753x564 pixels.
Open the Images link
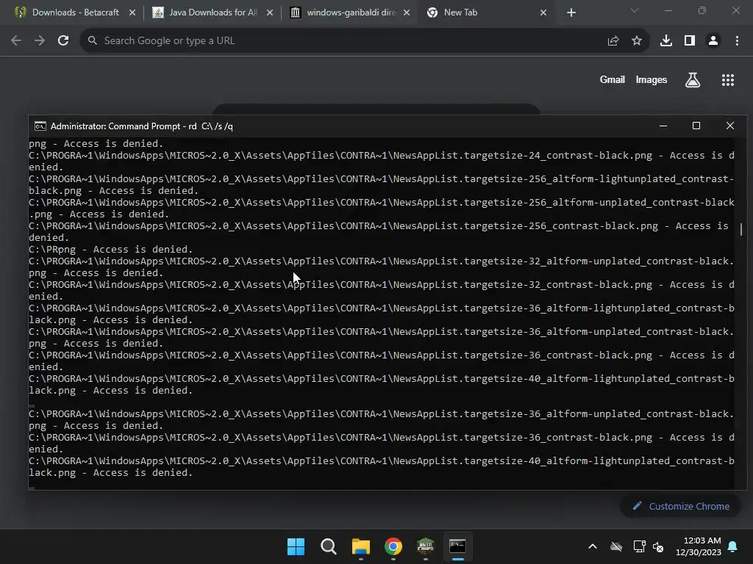[x=651, y=79]
